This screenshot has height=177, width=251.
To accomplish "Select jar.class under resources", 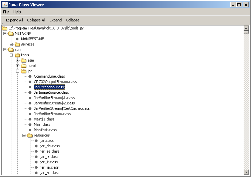I will pos(47,141).
